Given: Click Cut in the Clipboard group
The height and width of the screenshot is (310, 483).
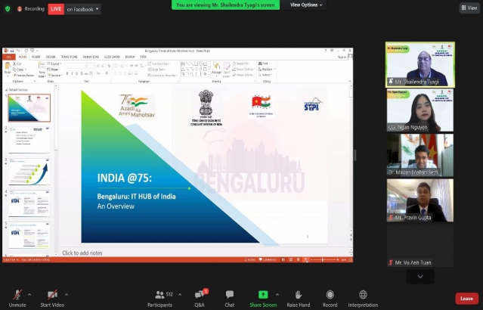Looking at the screenshot, I should pyautogui.click(x=17, y=64).
